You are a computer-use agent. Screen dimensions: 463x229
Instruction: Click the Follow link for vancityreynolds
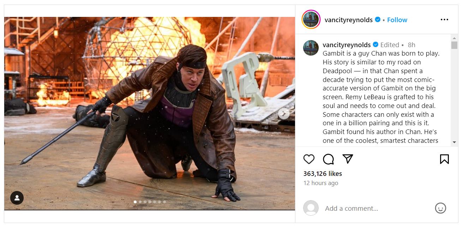(x=397, y=20)
